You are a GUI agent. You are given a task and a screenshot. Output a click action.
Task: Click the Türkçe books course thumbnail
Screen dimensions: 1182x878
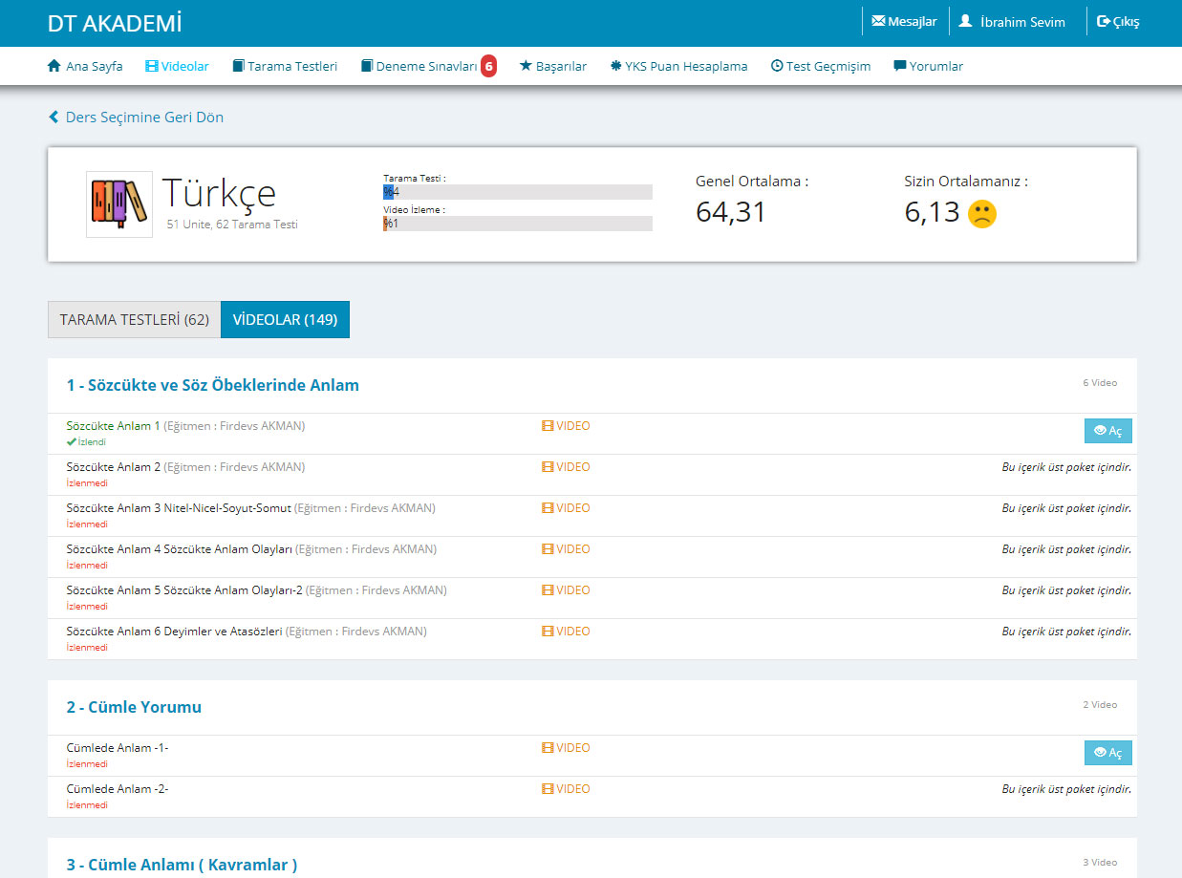(x=119, y=204)
